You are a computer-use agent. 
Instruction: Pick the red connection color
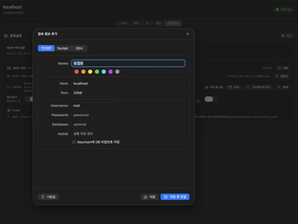point(77,72)
